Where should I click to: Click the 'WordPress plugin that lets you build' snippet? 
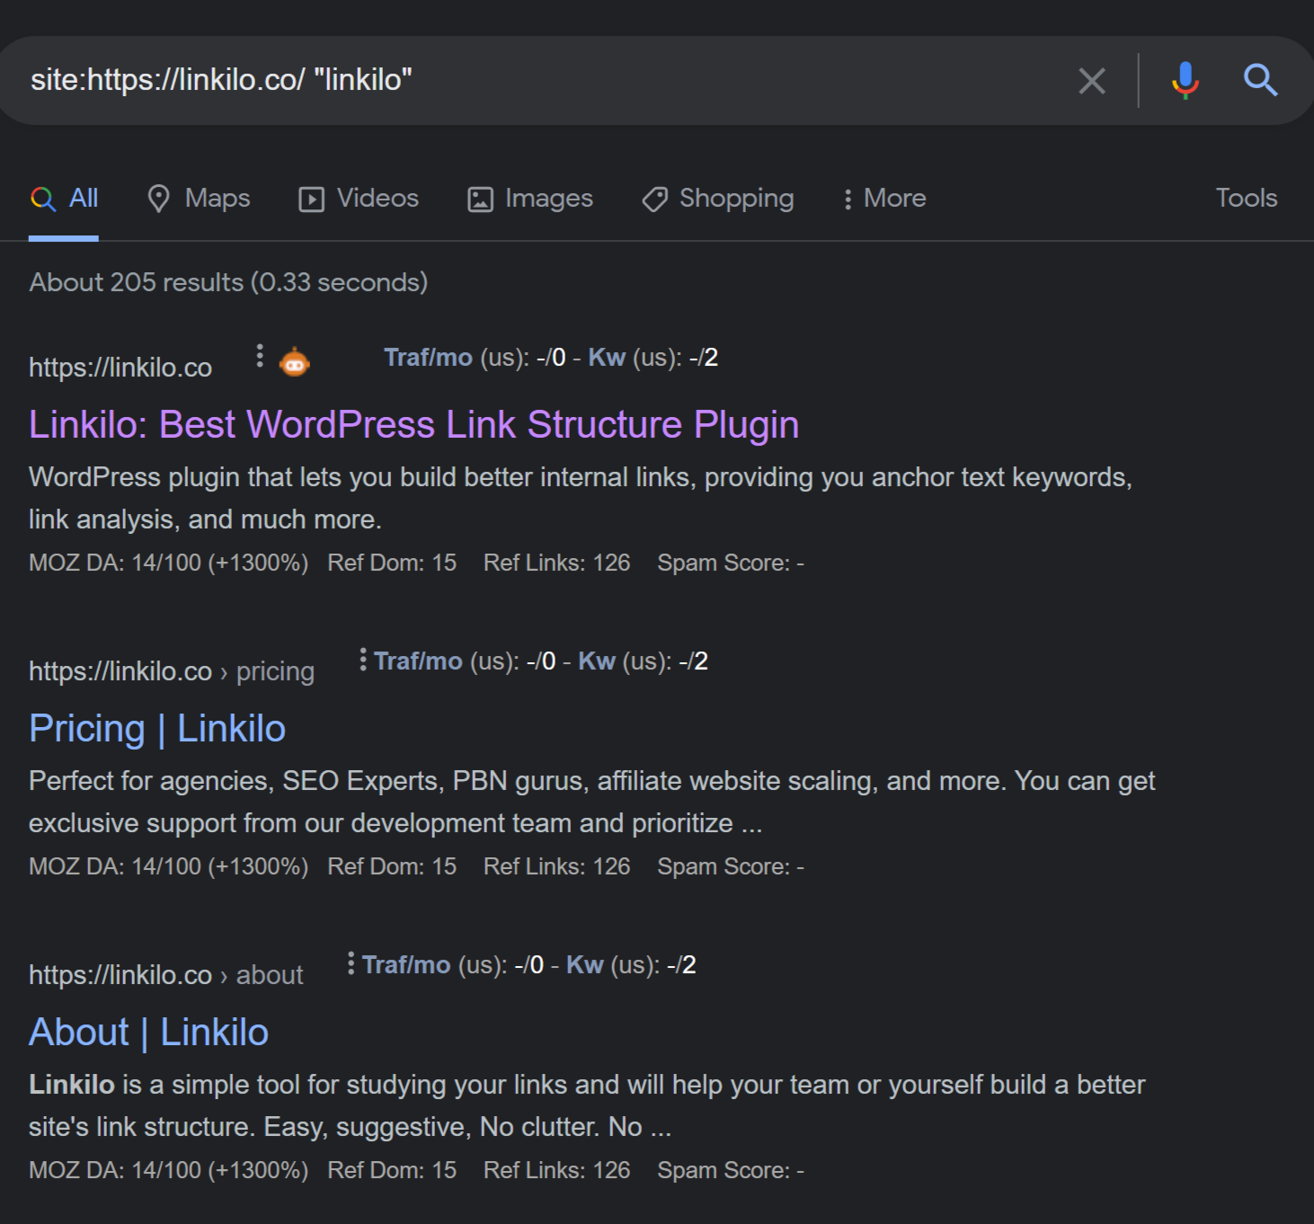tap(581, 498)
